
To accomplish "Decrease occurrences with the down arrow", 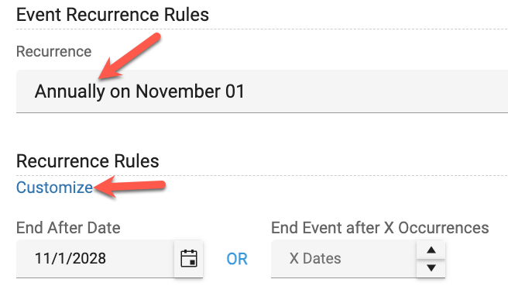I will [431, 268].
